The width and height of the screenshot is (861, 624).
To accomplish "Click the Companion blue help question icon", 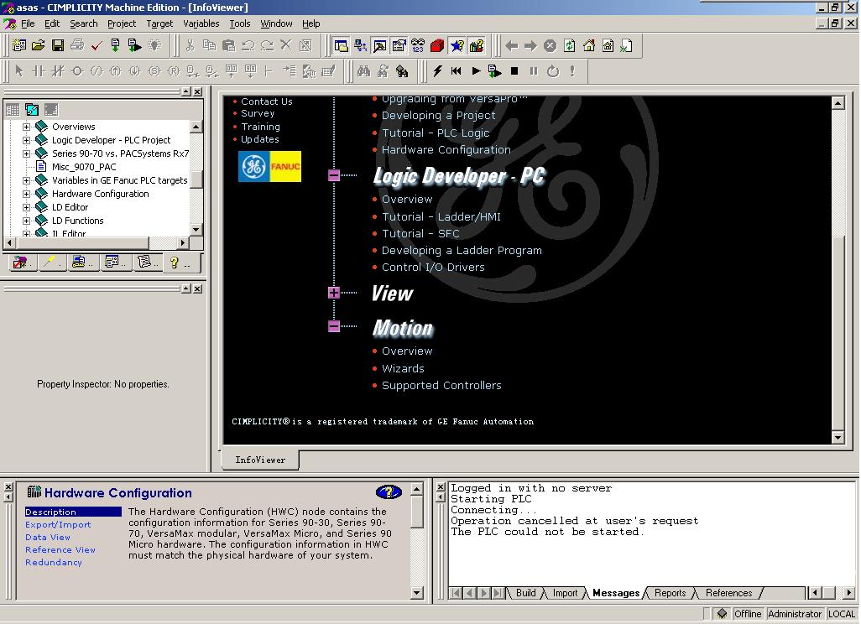I will click(389, 492).
